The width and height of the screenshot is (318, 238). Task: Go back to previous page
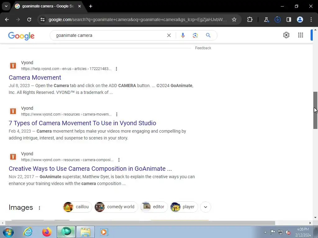[7, 20]
